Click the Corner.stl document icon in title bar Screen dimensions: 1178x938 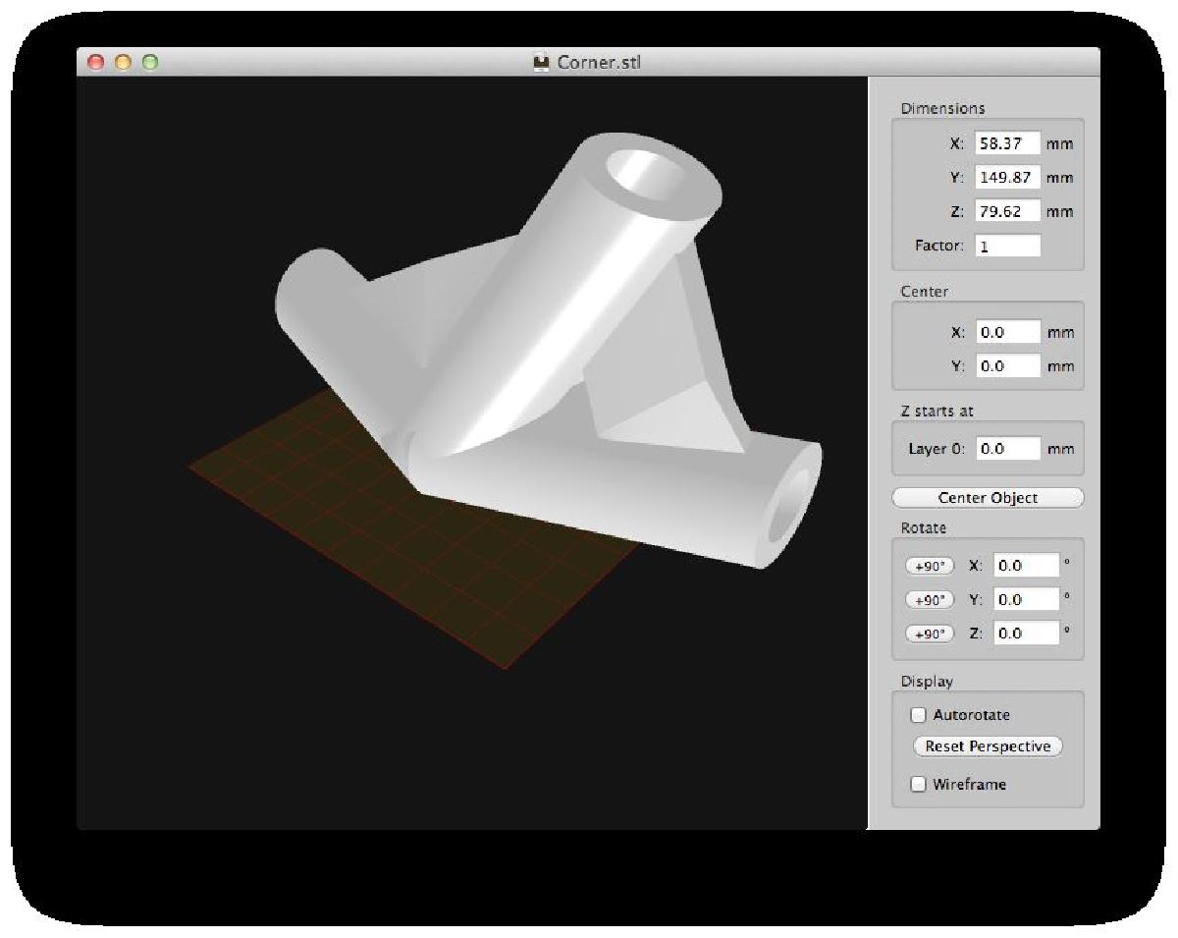[540, 63]
